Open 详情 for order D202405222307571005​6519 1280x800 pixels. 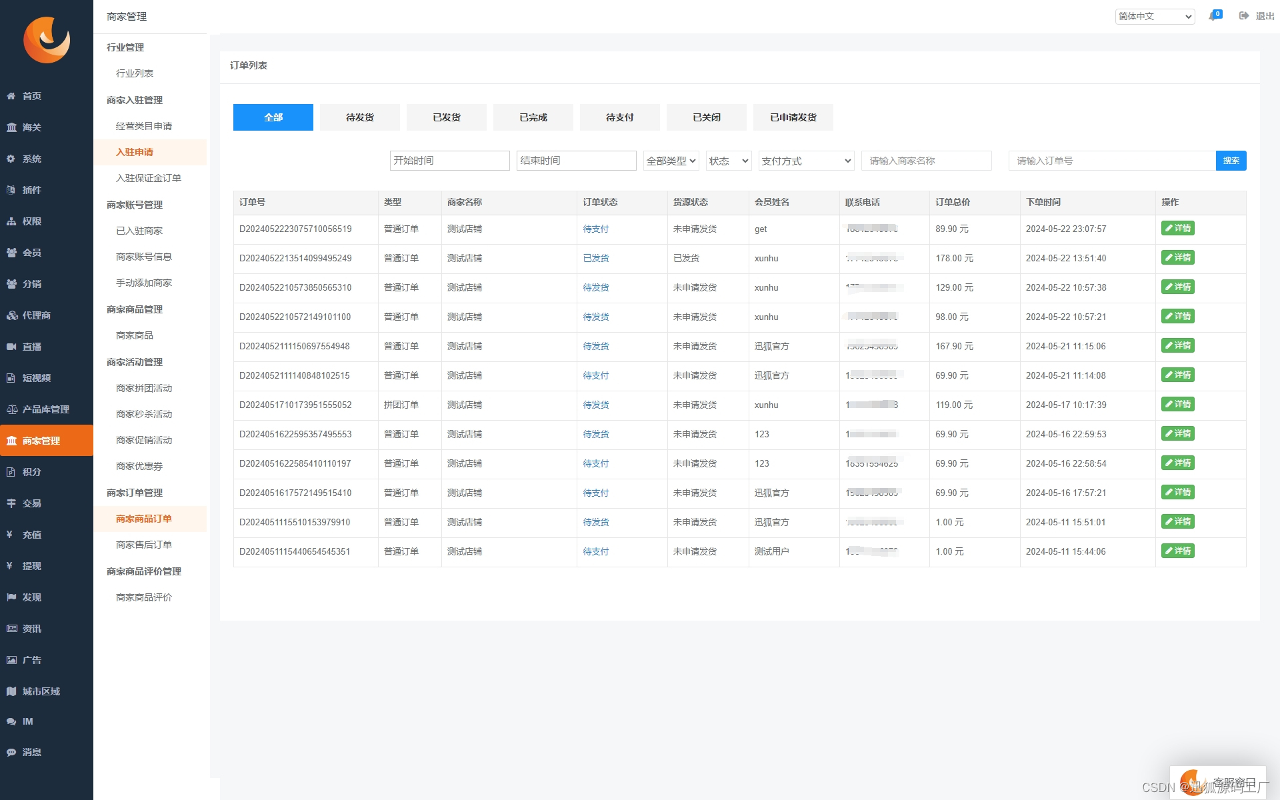click(1177, 229)
